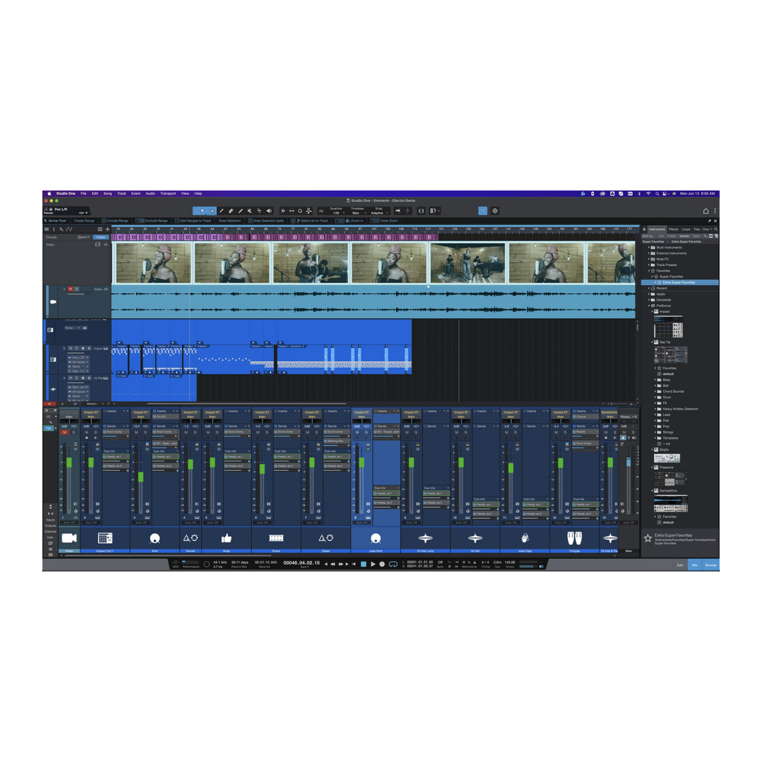Click the Juke Clap channel hand icon

(525, 538)
